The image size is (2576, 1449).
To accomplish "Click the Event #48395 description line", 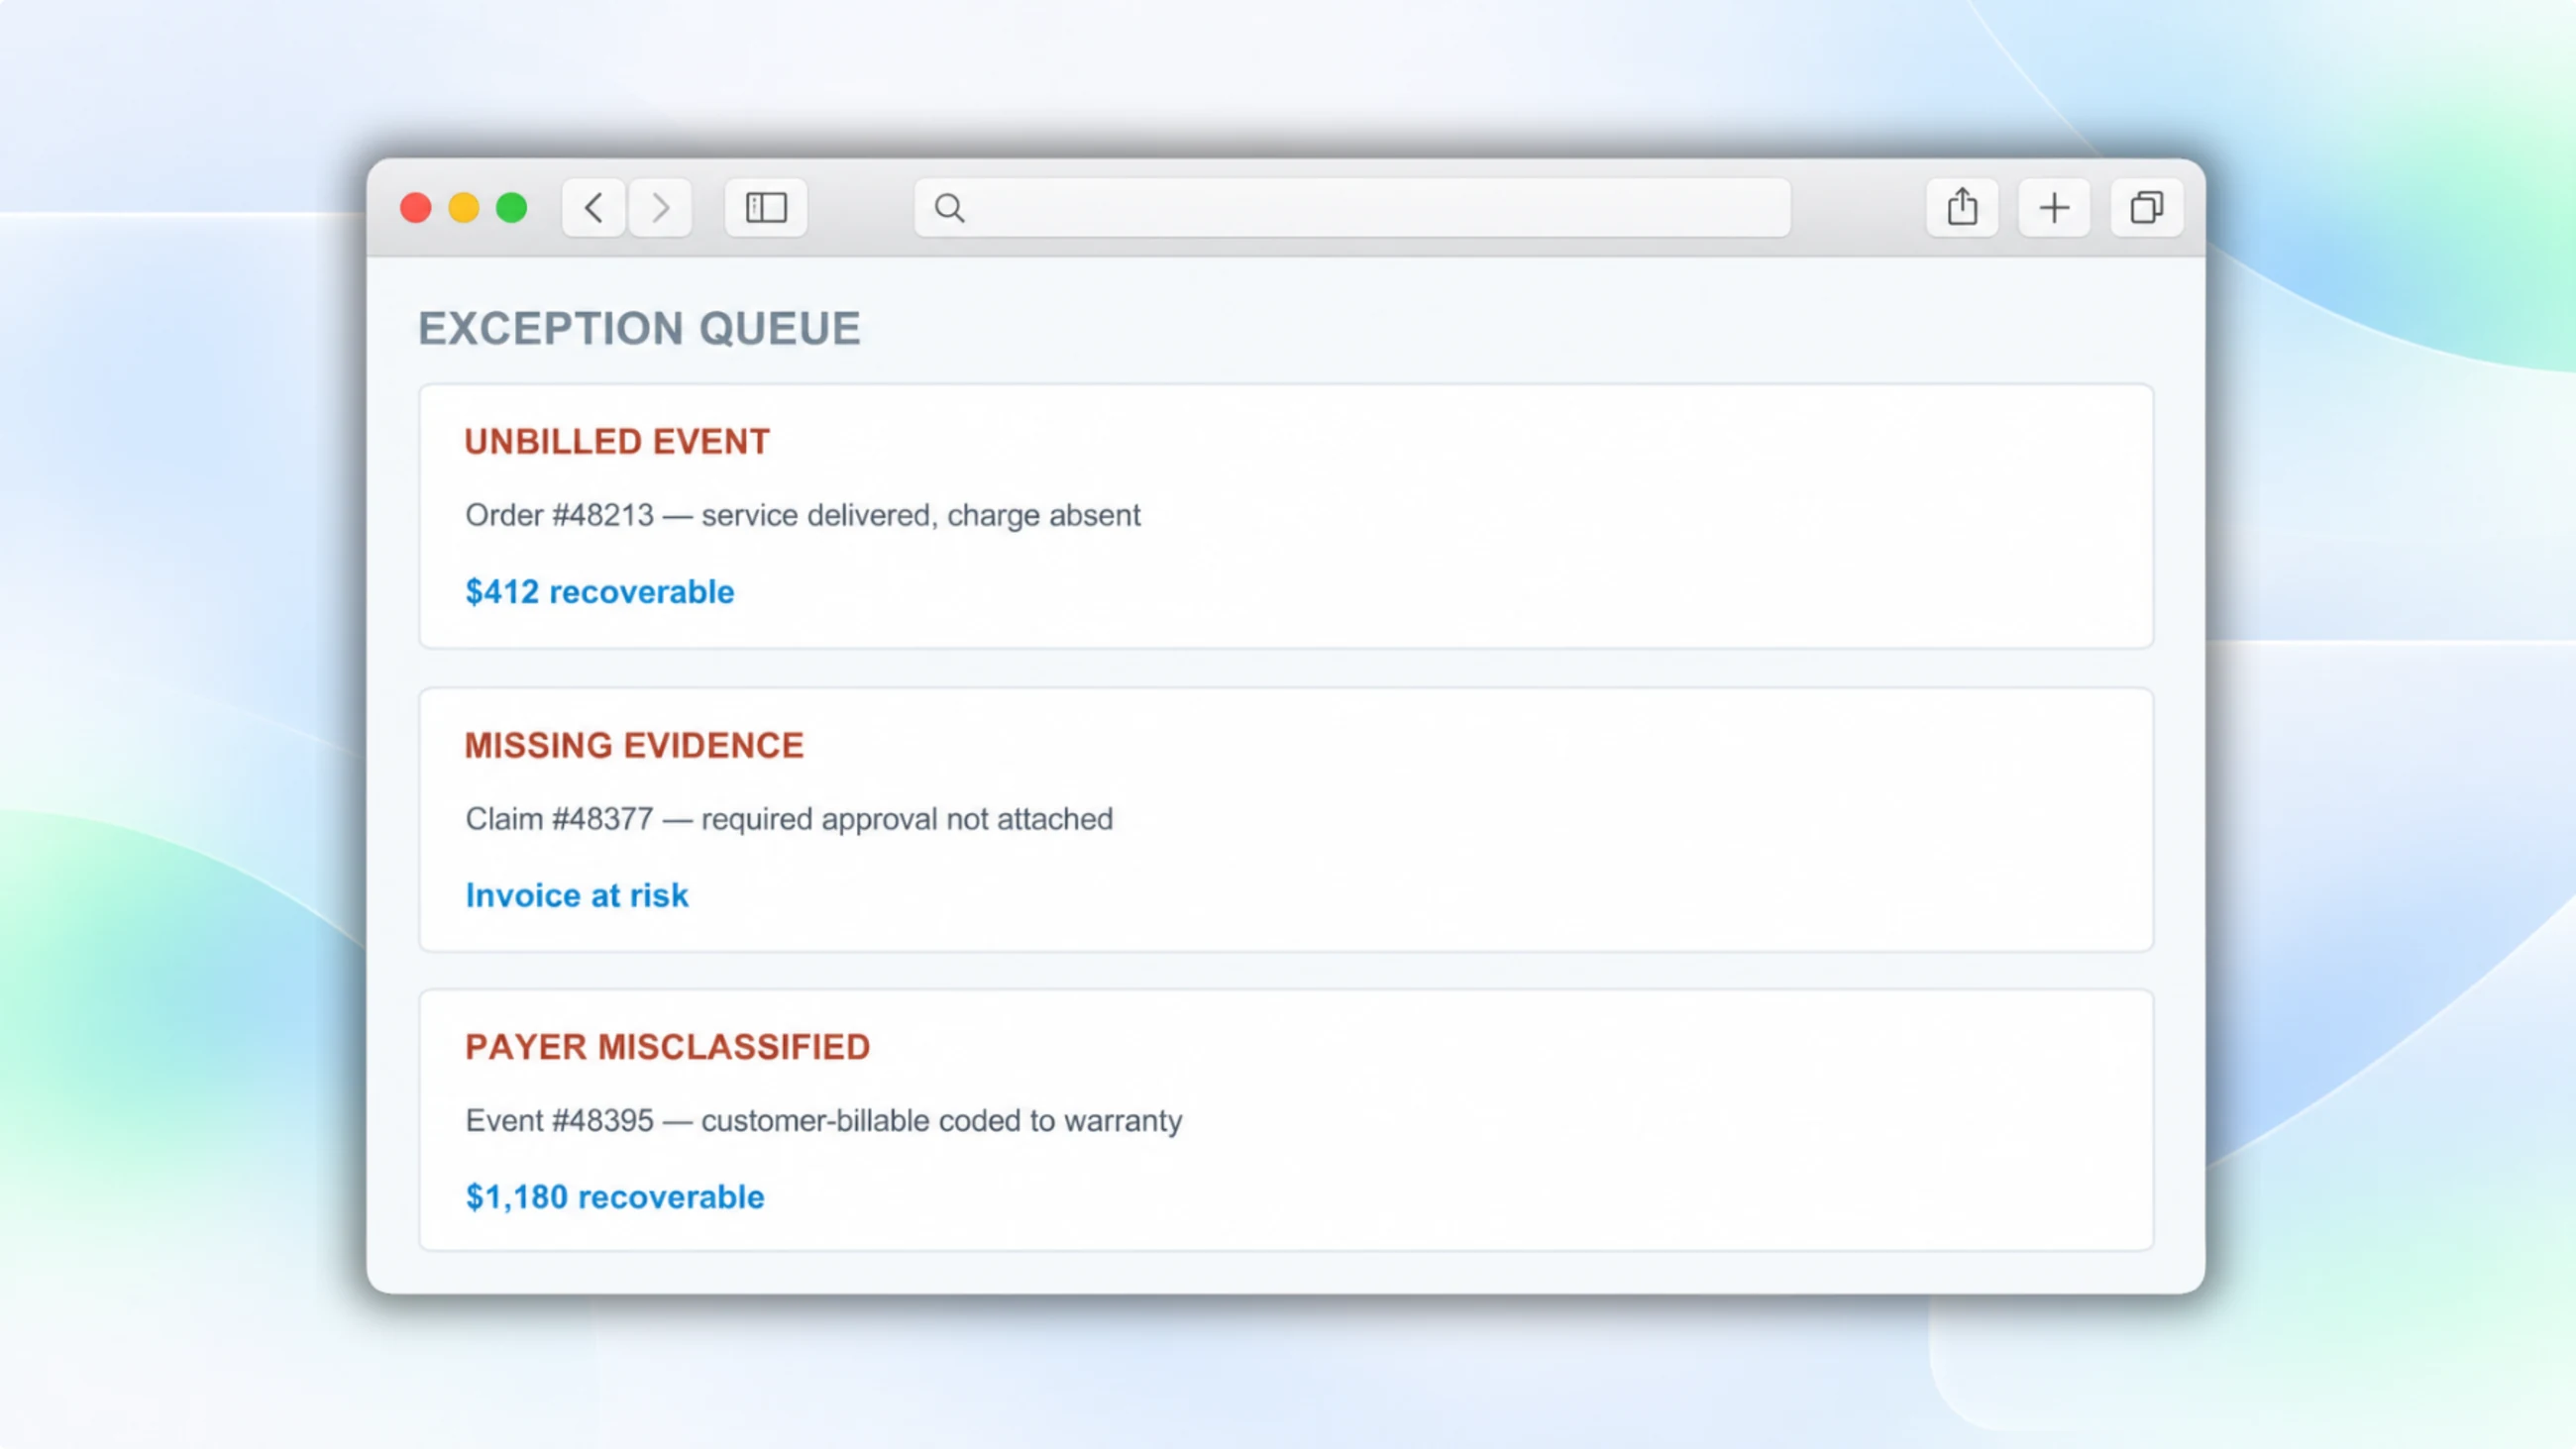I will pyautogui.click(x=824, y=1121).
